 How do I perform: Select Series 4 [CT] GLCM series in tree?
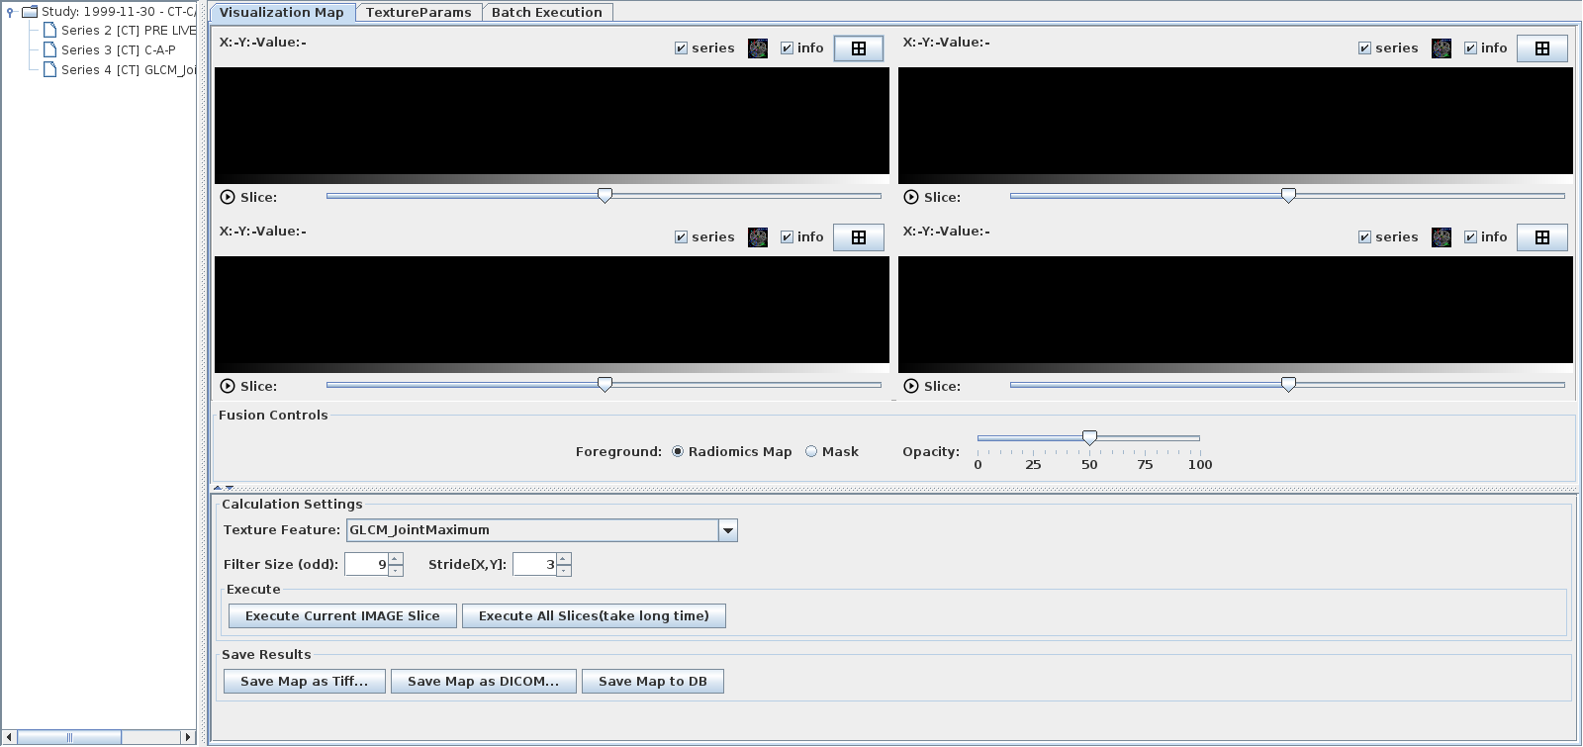pos(129,70)
